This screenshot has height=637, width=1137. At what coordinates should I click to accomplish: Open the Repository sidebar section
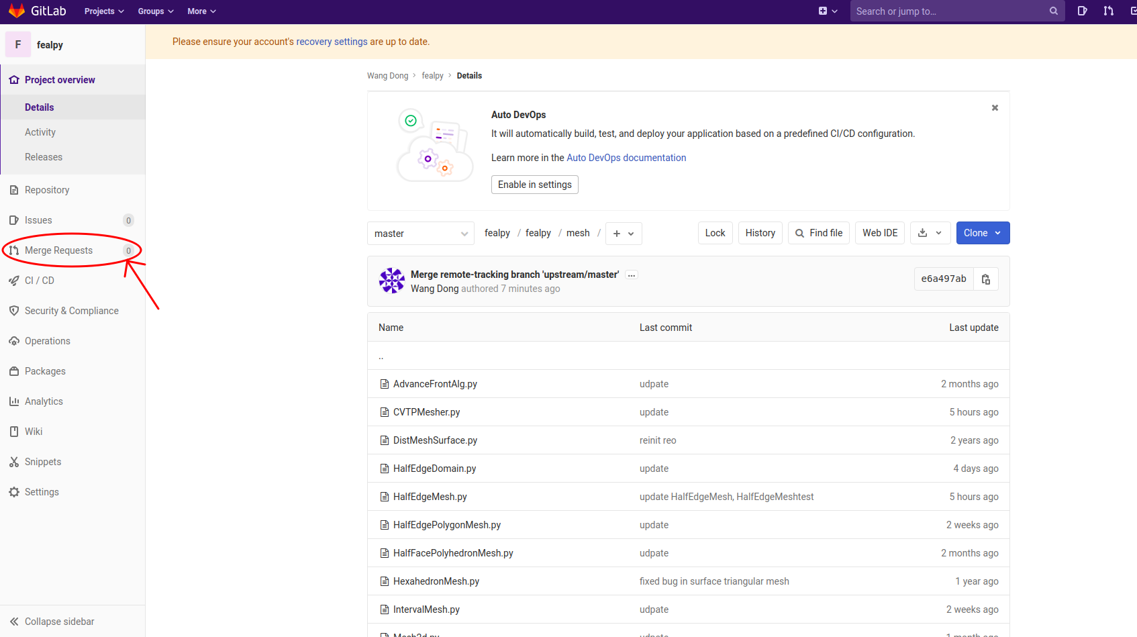[72, 190]
